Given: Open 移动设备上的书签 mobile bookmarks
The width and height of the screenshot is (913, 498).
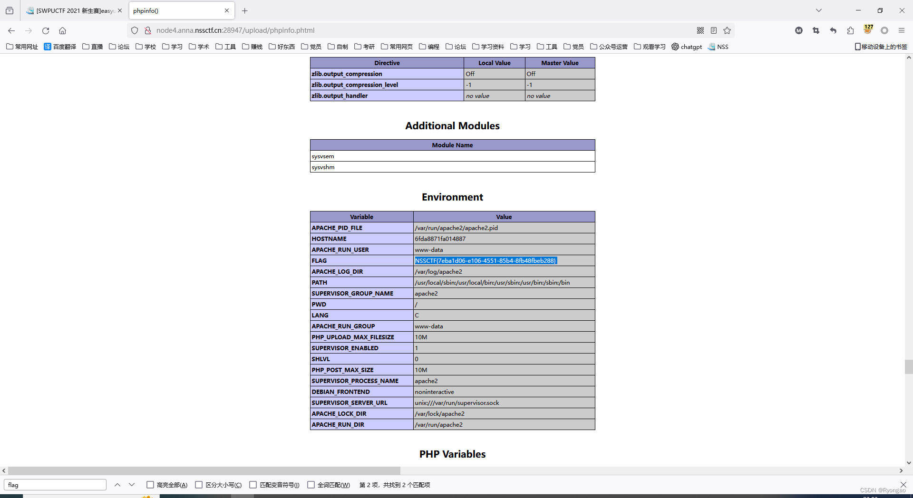Looking at the screenshot, I should coord(881,47).
